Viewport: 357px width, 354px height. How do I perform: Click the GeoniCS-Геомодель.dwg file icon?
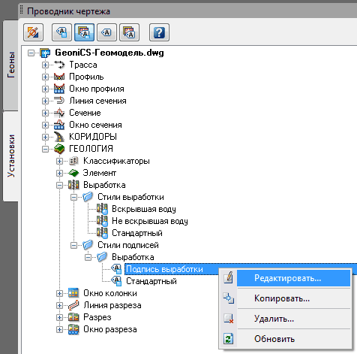coord(45,53)
